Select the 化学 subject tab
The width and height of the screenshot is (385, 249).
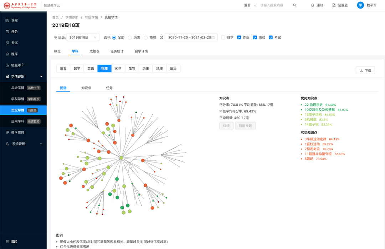118,69
